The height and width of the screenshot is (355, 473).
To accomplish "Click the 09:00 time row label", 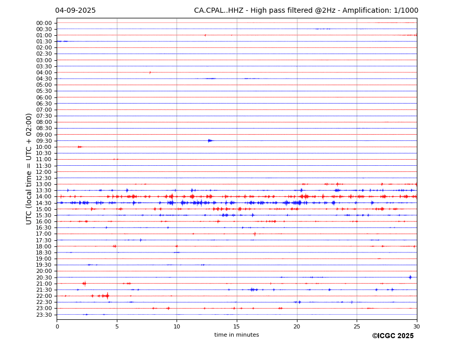I will (x=44, y=135).
